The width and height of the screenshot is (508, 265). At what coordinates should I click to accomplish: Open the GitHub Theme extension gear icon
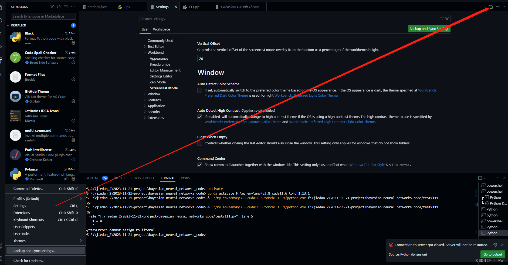point(73,101)
